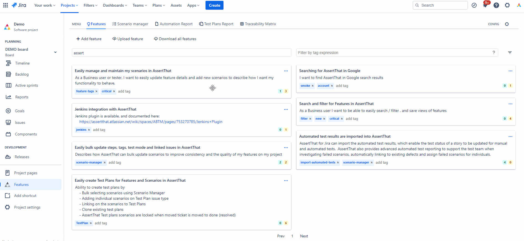Open Project settings in the sidebar
Viewport: 524px width, 241px height.
(x=27, y=207)
